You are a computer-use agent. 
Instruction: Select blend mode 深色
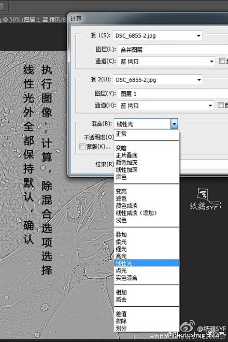tap(147, 177)
